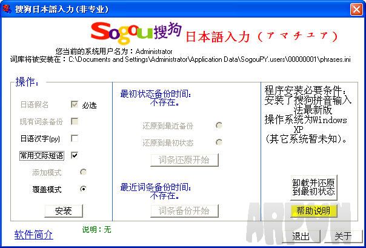Open the yellow 帮助说明 button
Viewport: 366px width, 248px height.
[x=314, y=211]
